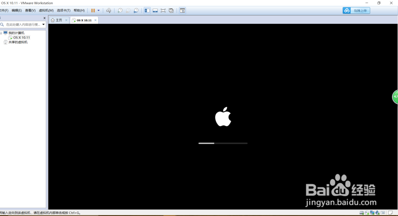Image resolution: width=398 pixels, height=216 pixels.
Task: Click the network adapter status icon
Action: tap(372, 213)
